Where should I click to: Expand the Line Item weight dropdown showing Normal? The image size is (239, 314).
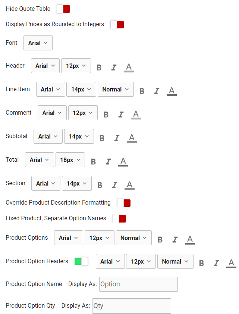point(116,89)
